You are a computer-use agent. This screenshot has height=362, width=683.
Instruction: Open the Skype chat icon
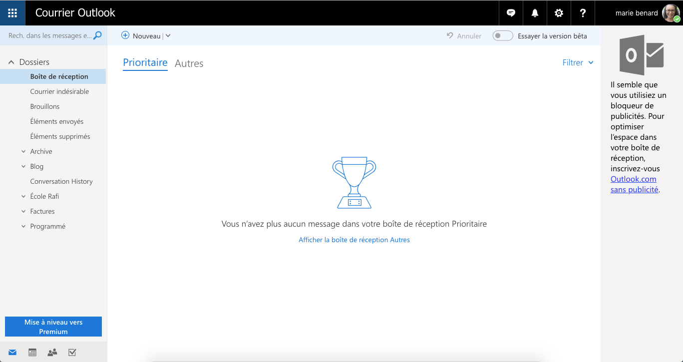pos(511,13)
